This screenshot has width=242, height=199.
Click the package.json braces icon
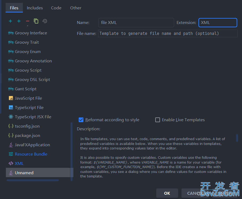coord(11,135)
